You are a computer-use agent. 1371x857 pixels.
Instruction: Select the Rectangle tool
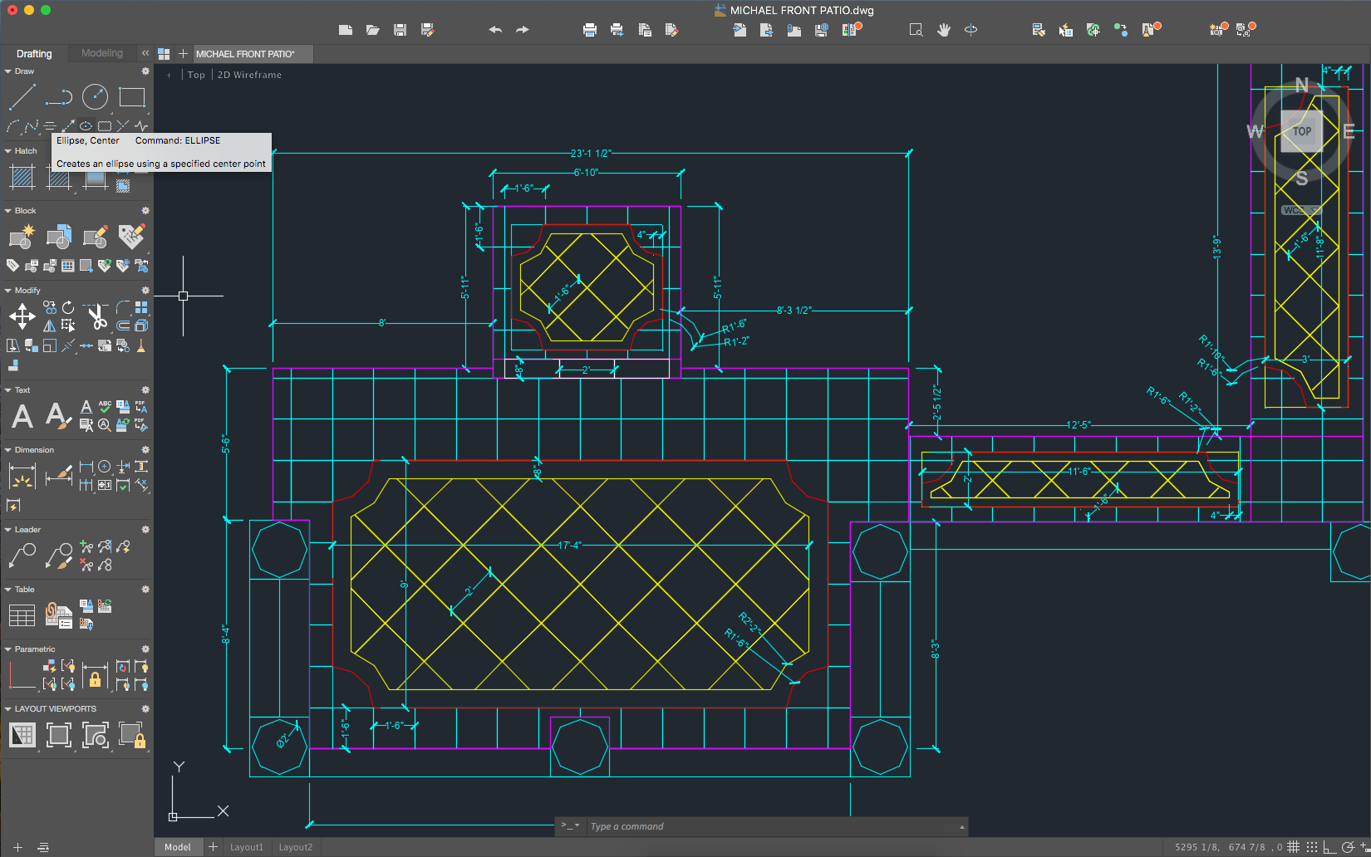[x=131, y=97]
